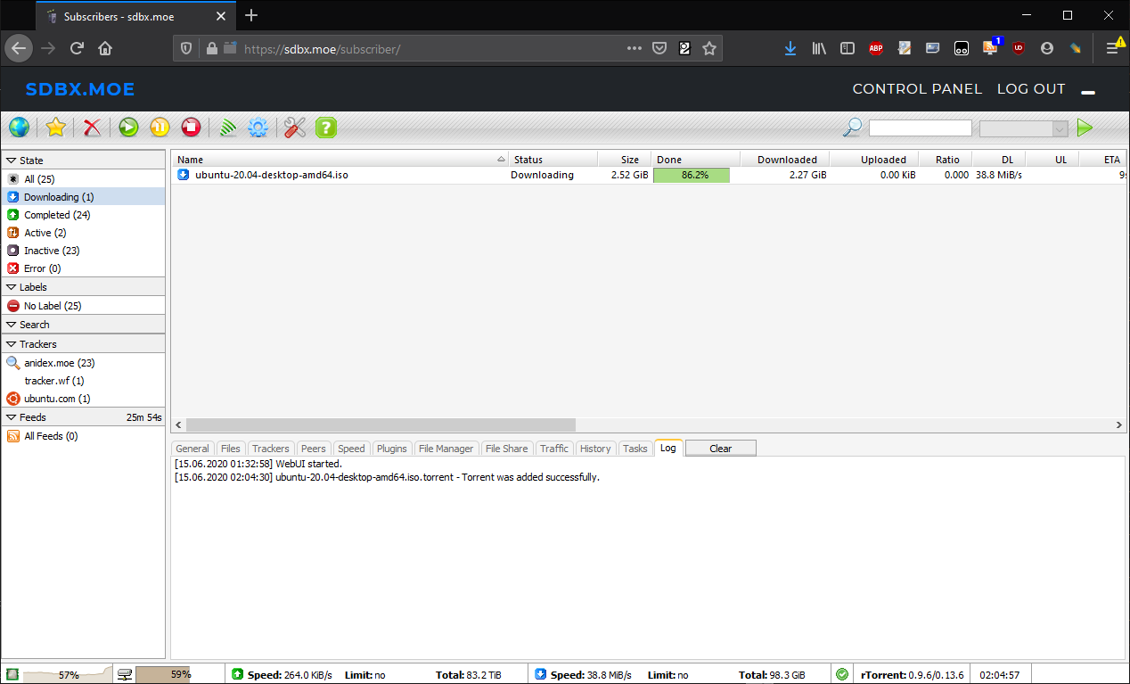The image size is (1130, 684).
Task: Select the Inactive (23) state filter
Action: 83,251
